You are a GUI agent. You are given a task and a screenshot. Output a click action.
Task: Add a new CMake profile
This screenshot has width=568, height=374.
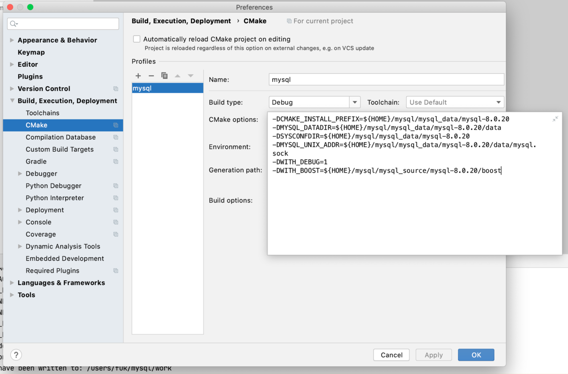pyautogui.click(x=138, y=76)
